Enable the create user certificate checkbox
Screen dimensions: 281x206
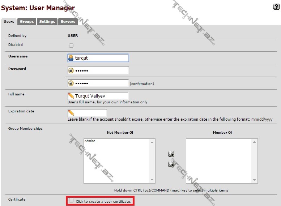71,200
